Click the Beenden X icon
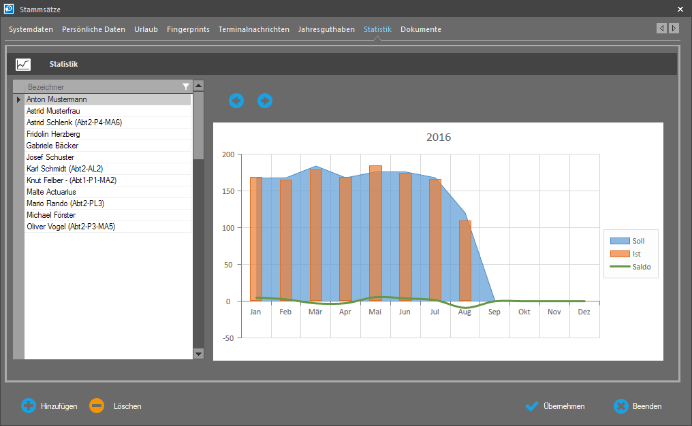Image resolution: width=692 pixels, height=426 pixels. 620,406
